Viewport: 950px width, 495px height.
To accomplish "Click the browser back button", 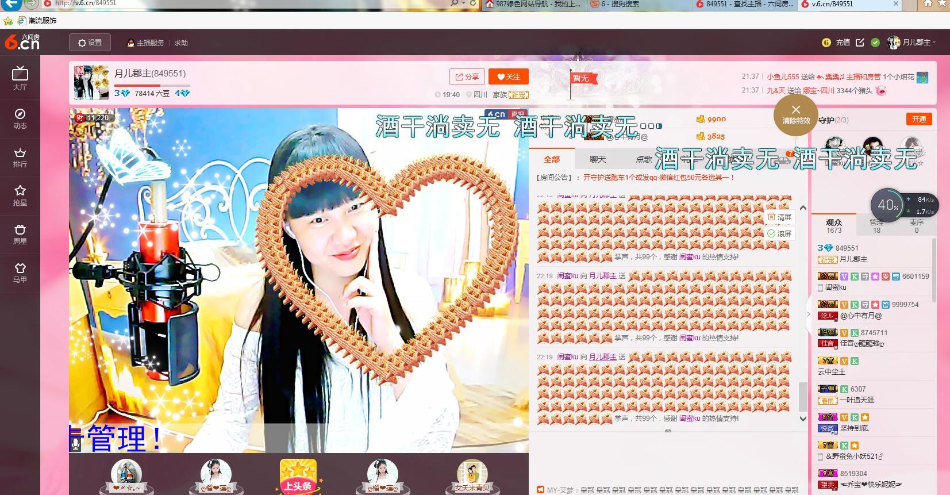I will [x=11, y=3].
